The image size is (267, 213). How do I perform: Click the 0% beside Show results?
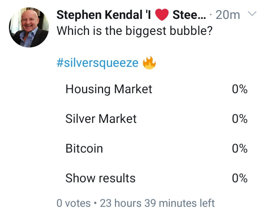coord(240,178)
